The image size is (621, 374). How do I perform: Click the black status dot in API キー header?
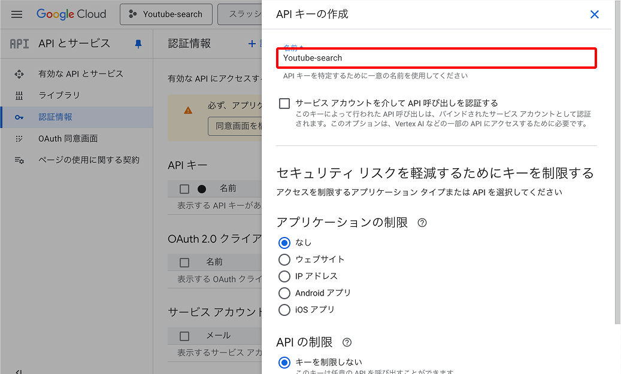[202, 188]
